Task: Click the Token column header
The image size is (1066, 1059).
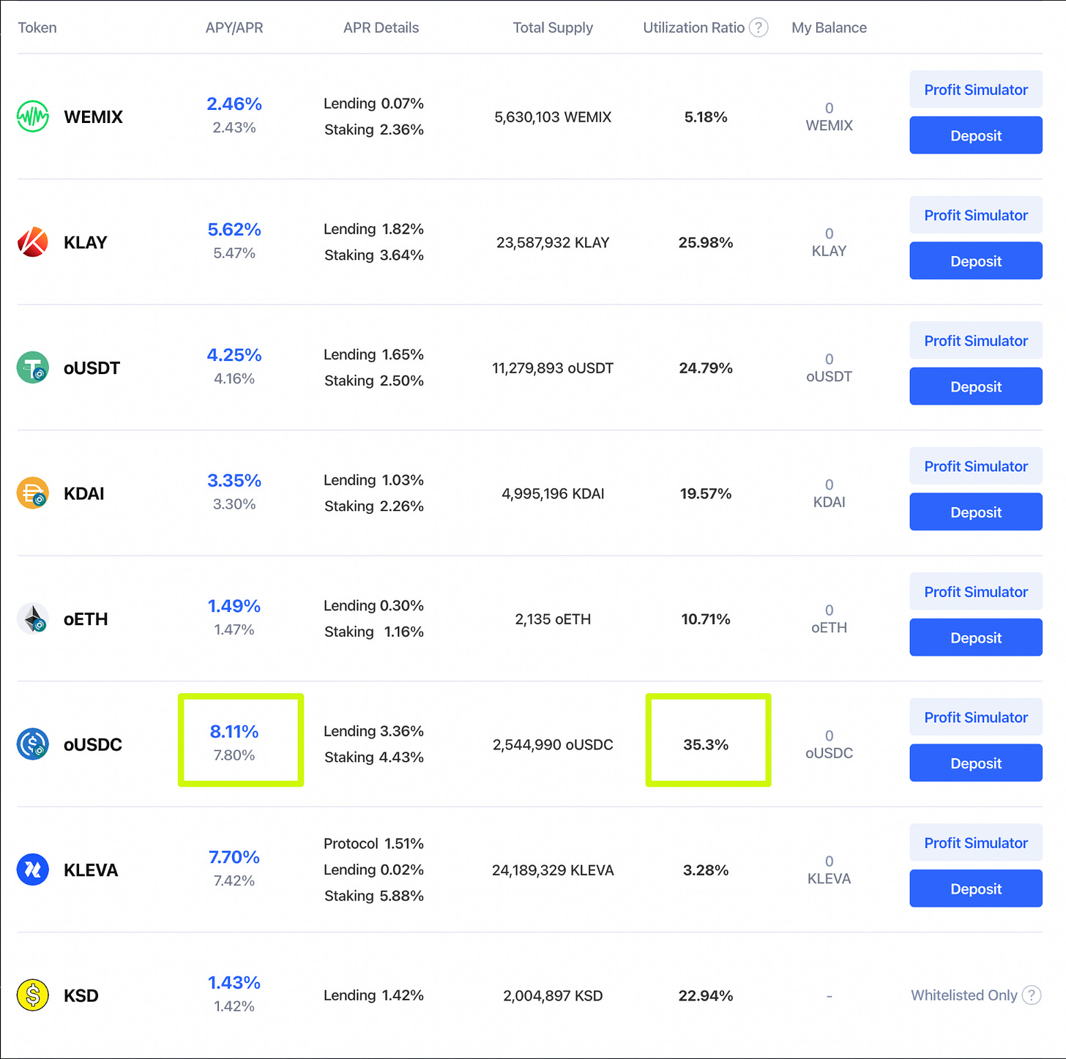Action: pos(37,28)
